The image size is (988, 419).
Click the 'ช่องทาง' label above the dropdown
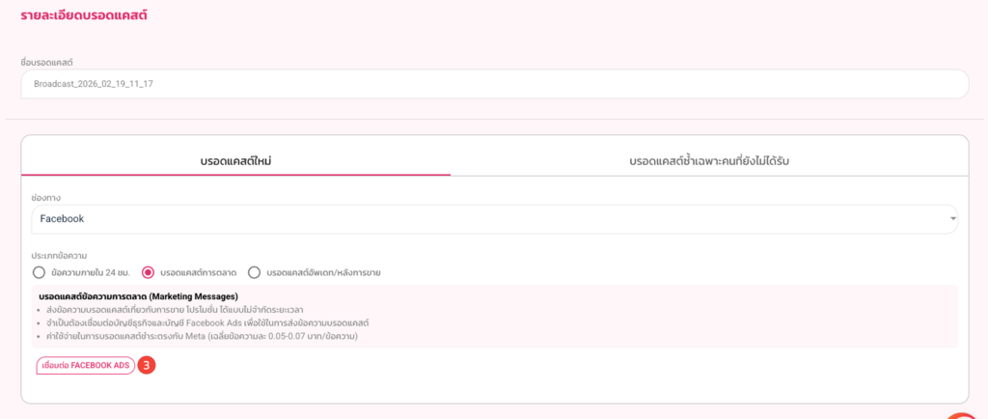(46, 198)
